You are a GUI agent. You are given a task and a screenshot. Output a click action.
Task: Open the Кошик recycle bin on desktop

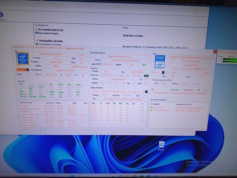pos(161,146)
